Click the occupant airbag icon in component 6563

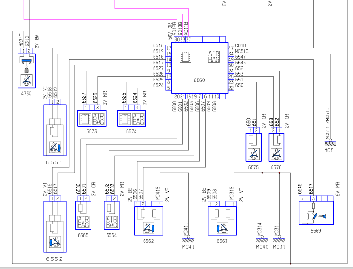click(x=222, y=227)
